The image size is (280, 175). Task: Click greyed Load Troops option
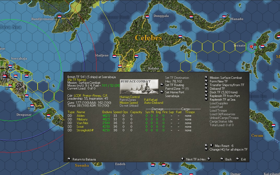(x=218, y=111)
